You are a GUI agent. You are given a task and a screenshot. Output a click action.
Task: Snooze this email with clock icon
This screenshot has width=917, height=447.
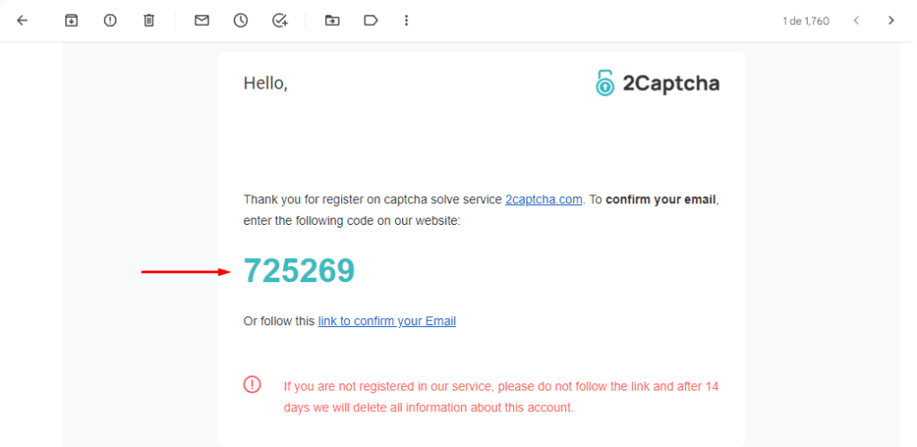tap(241, 21)
